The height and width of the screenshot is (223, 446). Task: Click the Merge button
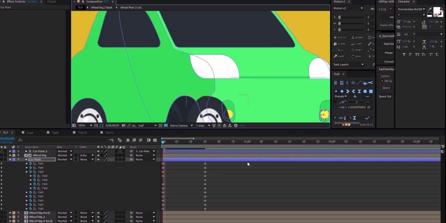(389, 53)
